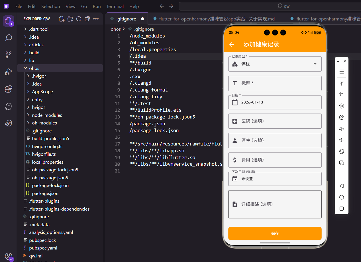The image size is (361, 262).
Task: Open the 记录类型 dropdown showing 体检
Action: [275, 64]
